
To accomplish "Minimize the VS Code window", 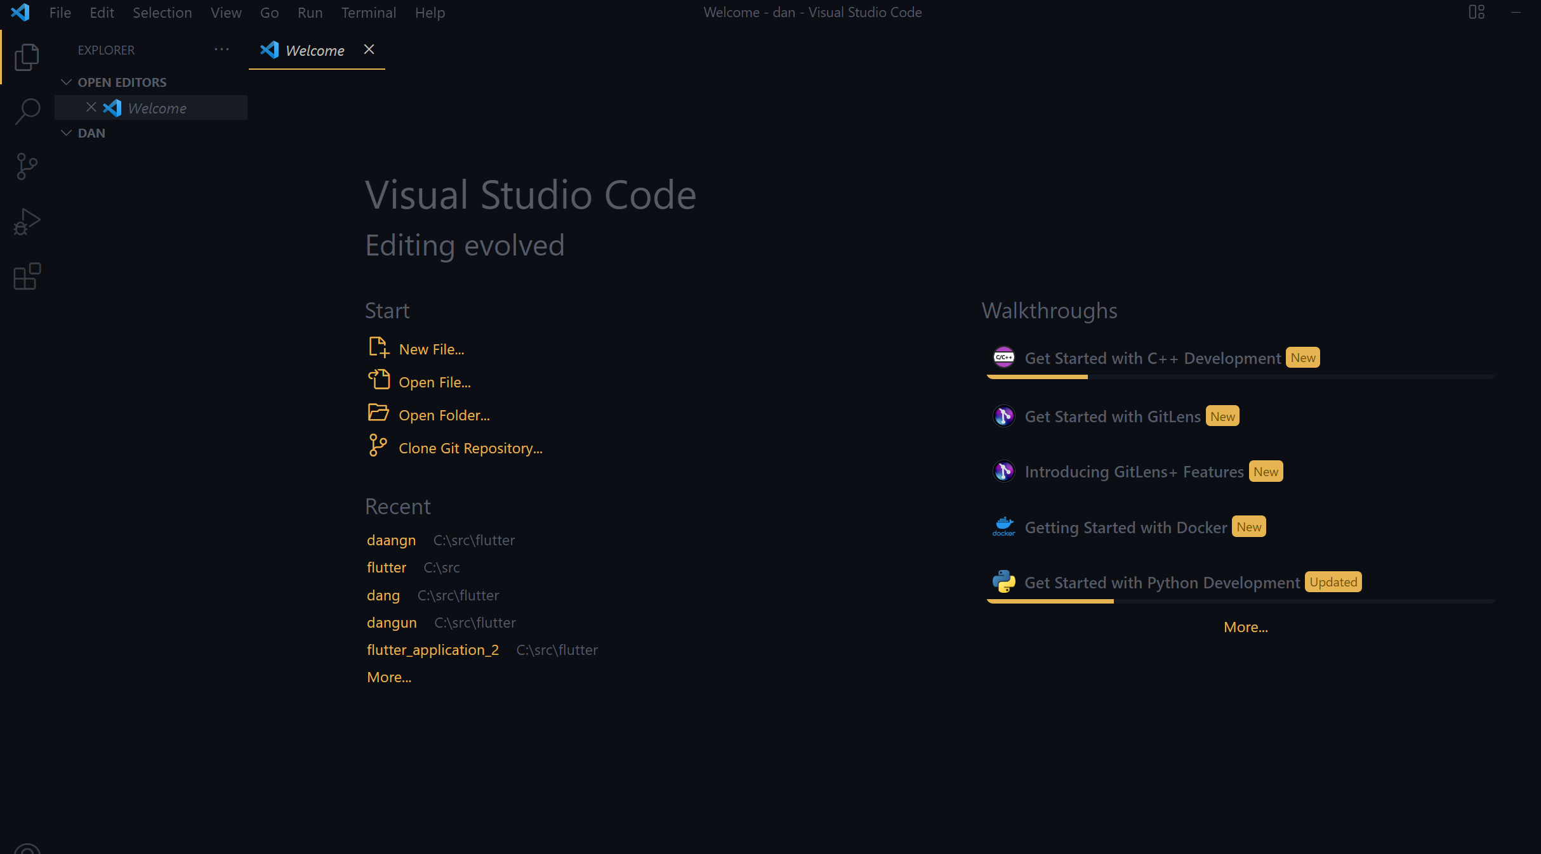I will pos(1516,12).
